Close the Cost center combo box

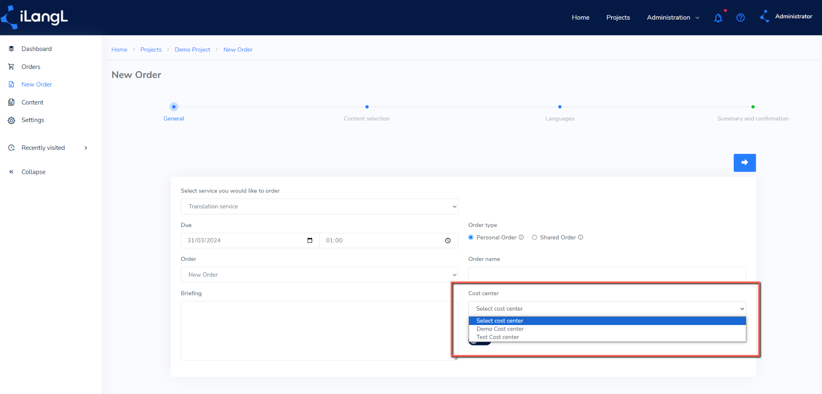pos(607,309)
